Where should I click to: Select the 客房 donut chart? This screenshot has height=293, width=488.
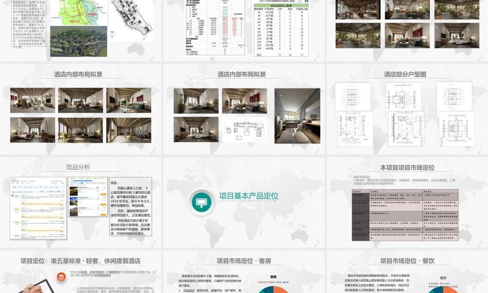coord(273,289)
